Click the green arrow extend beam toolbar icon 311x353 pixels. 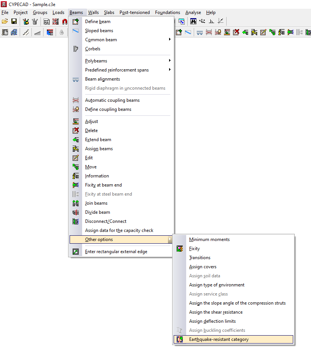[x=245, y=33]
